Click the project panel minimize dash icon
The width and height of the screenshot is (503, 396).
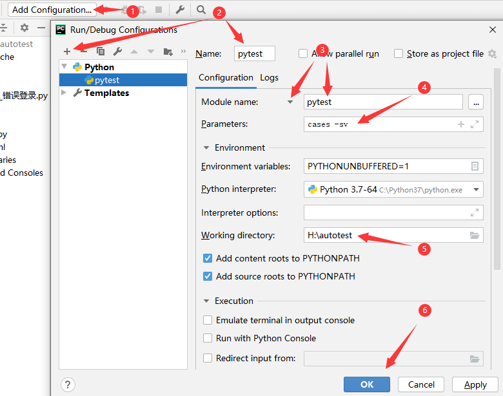click(41, 28)
